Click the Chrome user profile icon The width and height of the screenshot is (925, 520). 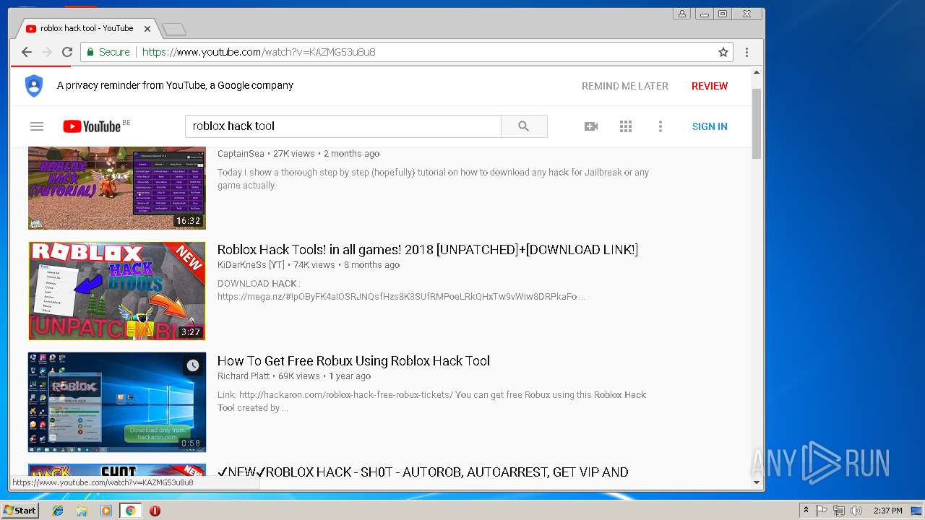coord(681,14)
